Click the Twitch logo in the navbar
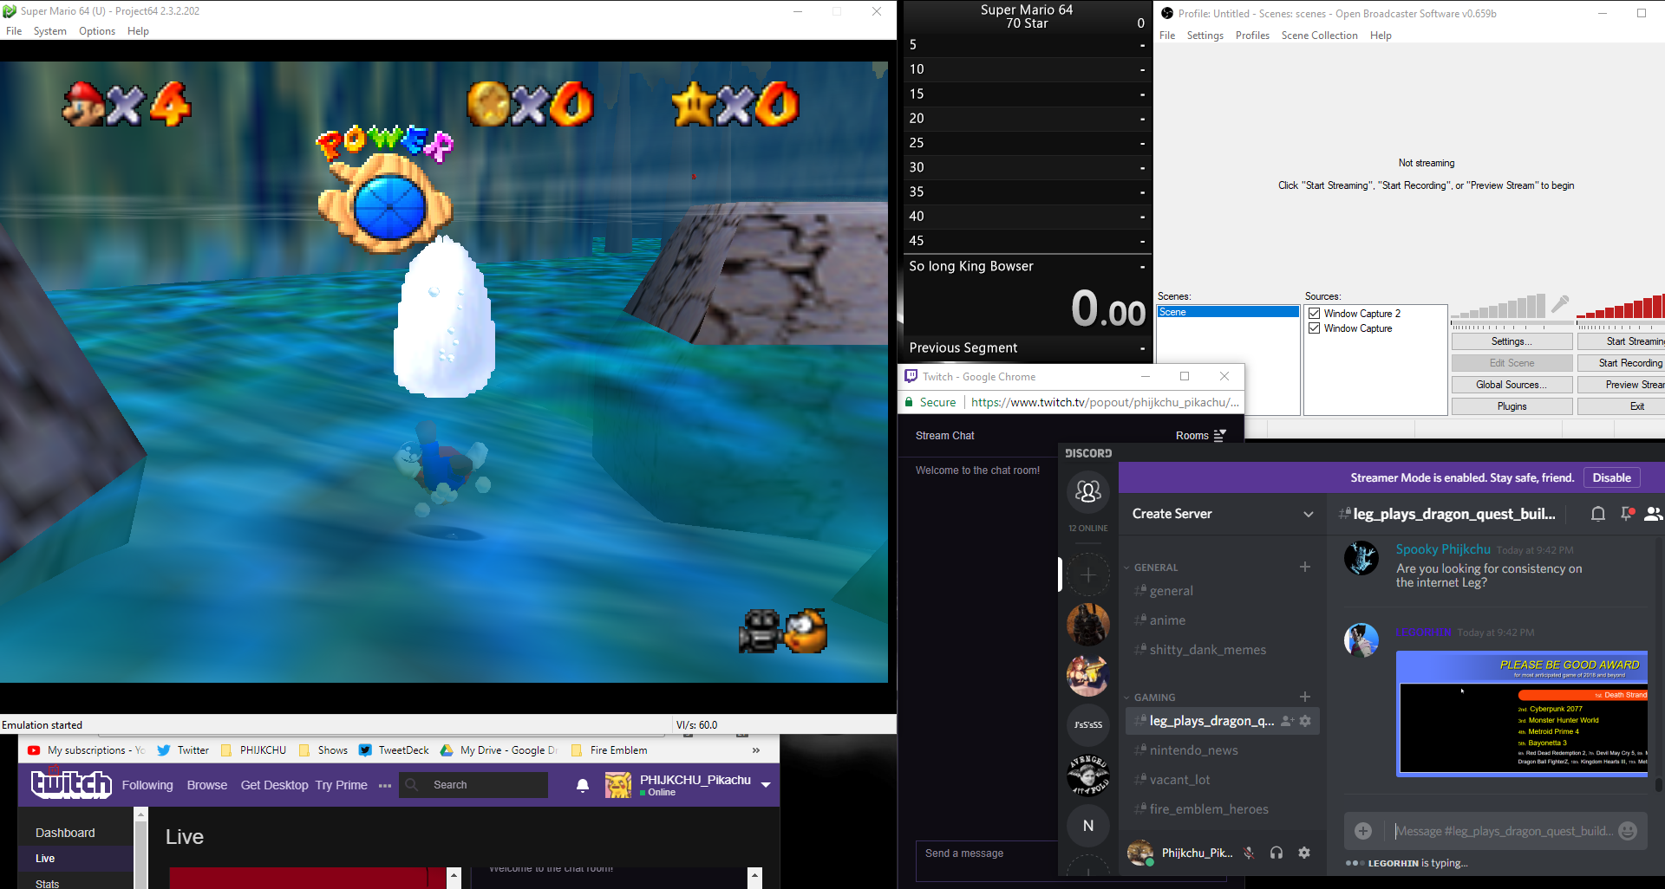Screen dimensions: 1665x889 point(71,784)
